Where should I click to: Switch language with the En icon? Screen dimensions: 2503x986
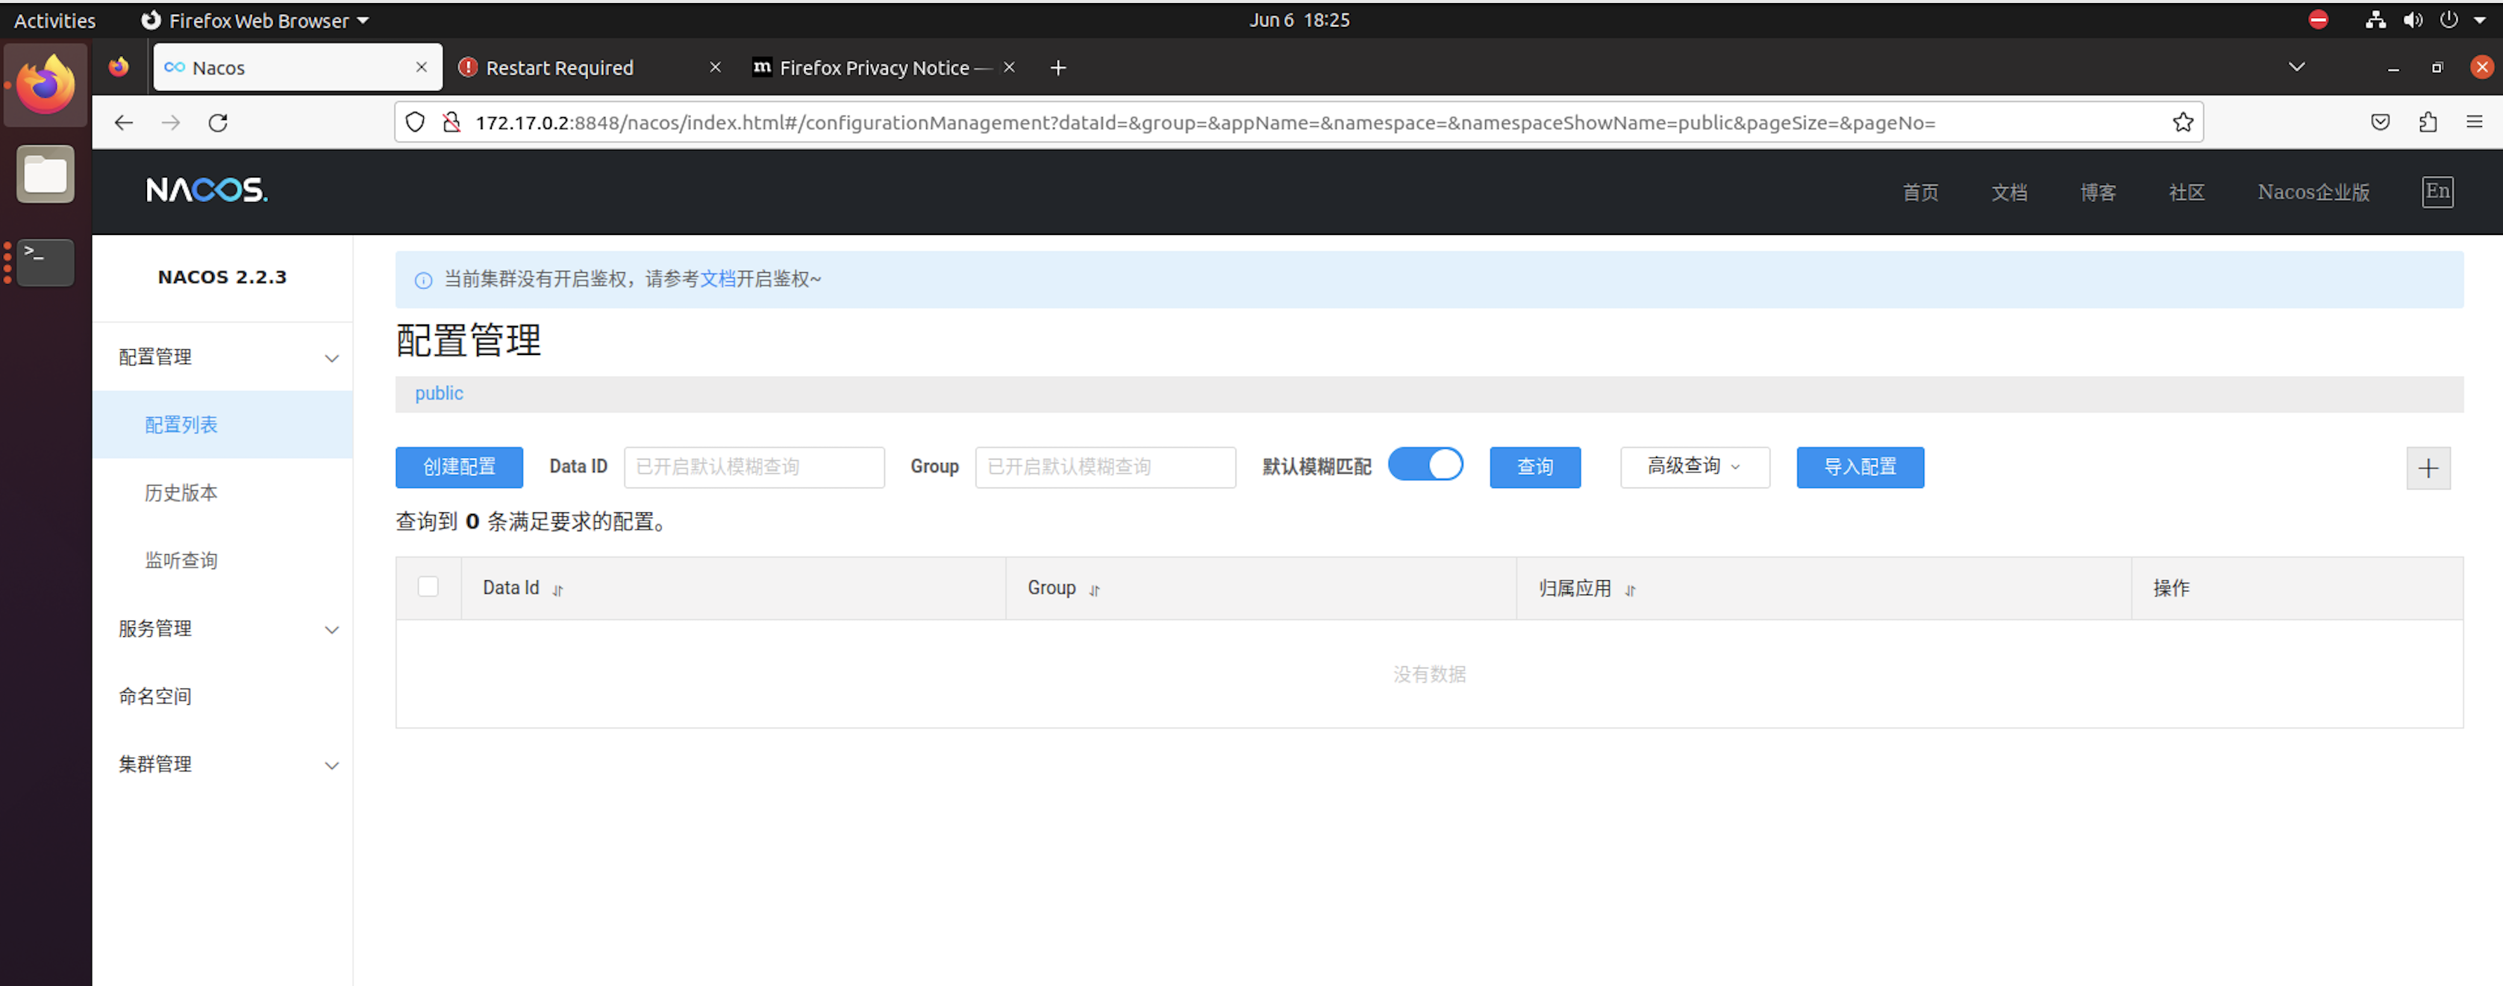tap(2437, 192)
